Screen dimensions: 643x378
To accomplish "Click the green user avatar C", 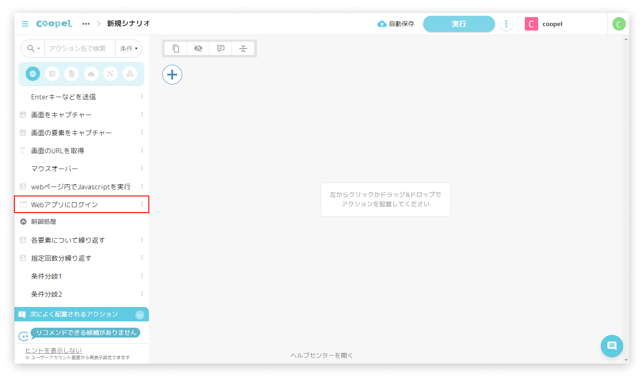I will point(619,24).
